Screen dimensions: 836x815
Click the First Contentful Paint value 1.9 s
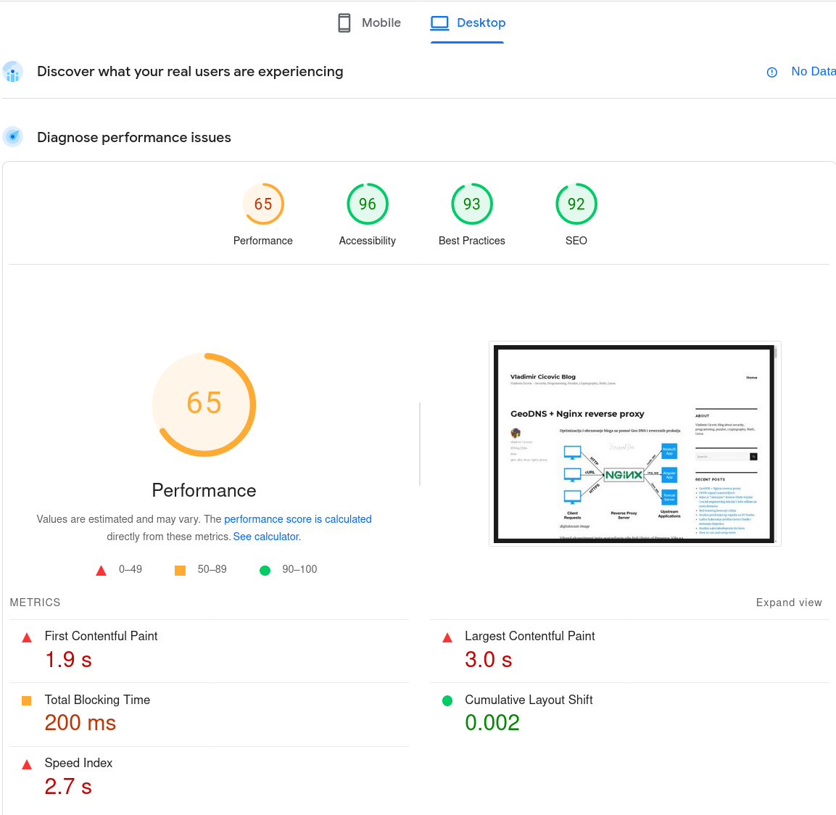68,660
